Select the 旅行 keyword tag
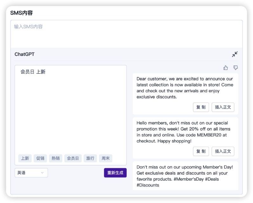The width and height of the screenshot is (253, 203). (x=90, y=158)
